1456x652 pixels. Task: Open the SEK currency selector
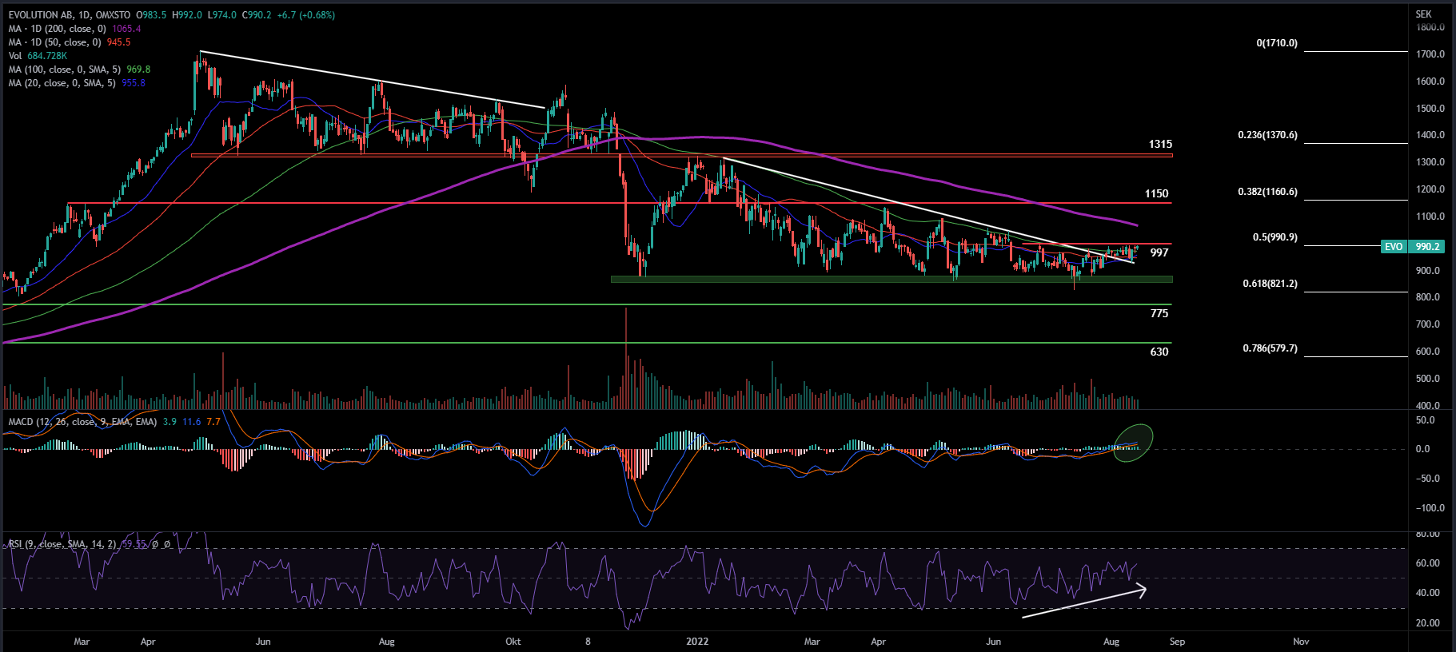[1423, 14]
